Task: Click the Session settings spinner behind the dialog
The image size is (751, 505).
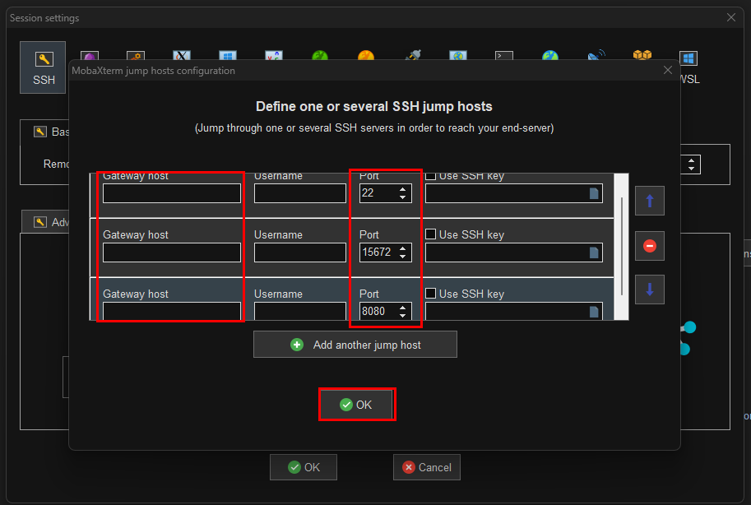Action: pos(691,164)
